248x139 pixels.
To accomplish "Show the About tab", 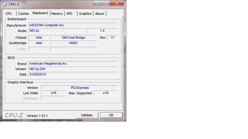I will pyautogui.click(x=100, y=14).
